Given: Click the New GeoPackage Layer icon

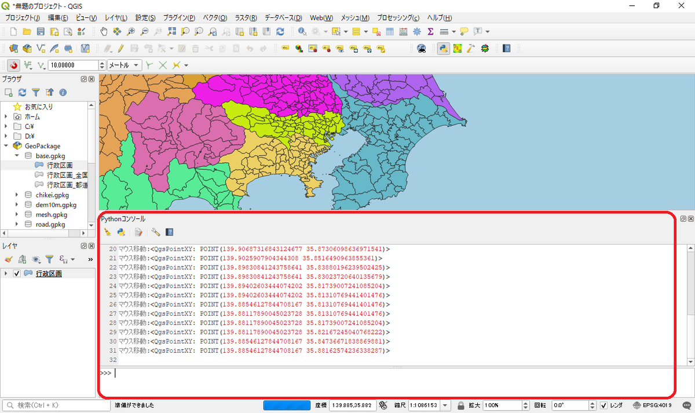Looking at the screenshot, I should (x=27, y=49).
